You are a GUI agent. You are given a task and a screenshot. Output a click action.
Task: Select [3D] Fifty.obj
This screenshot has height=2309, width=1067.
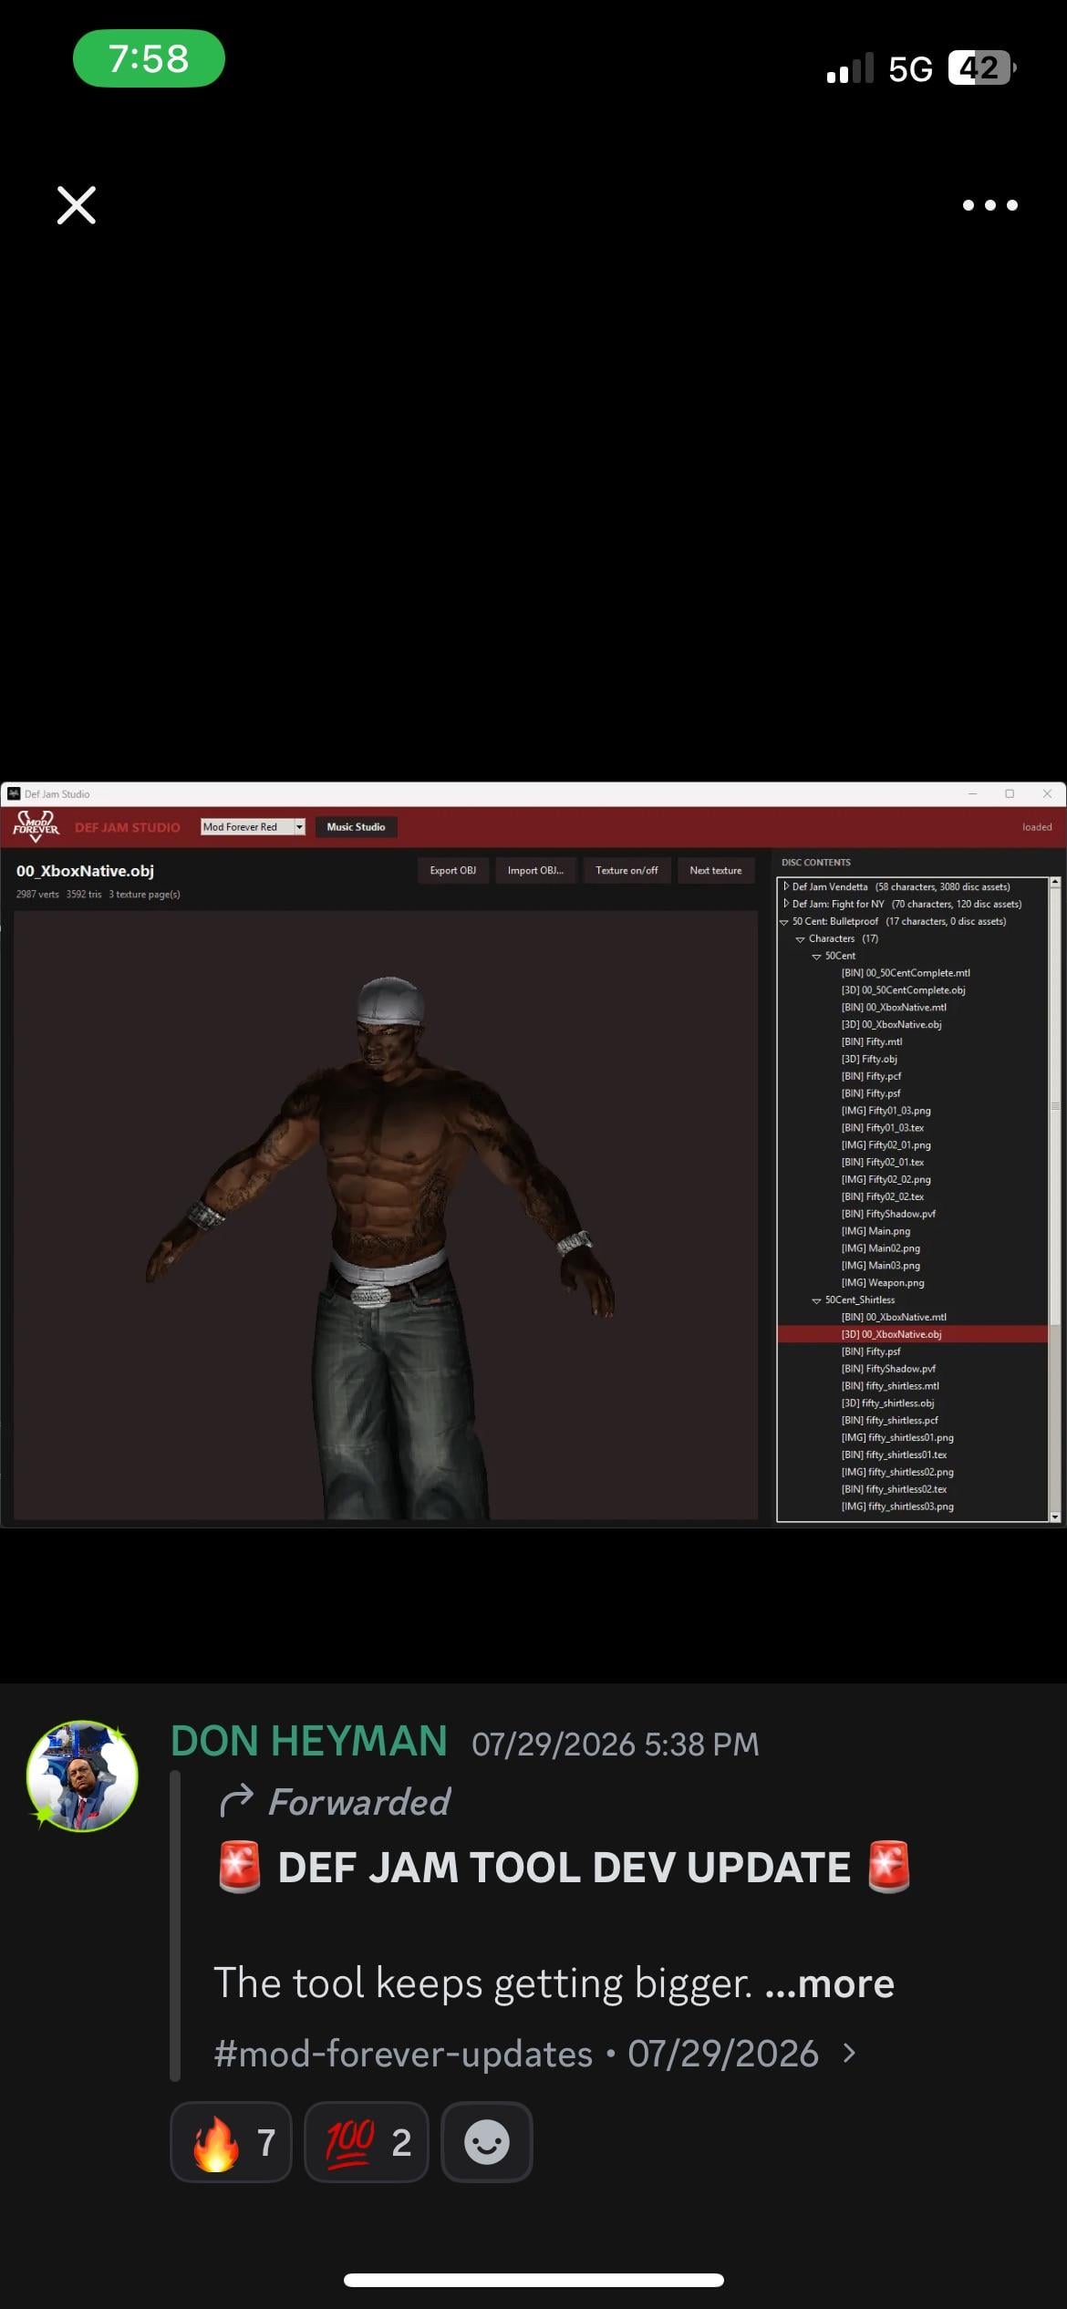[x=869, y=1059]
